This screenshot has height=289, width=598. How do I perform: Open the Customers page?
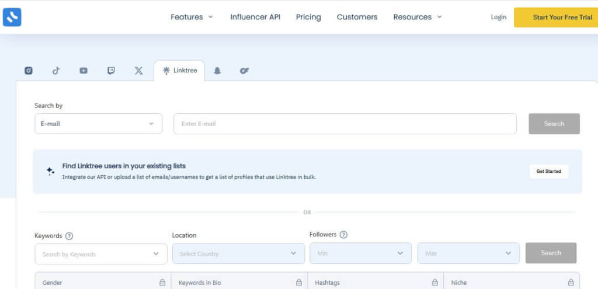click(357, 17)
